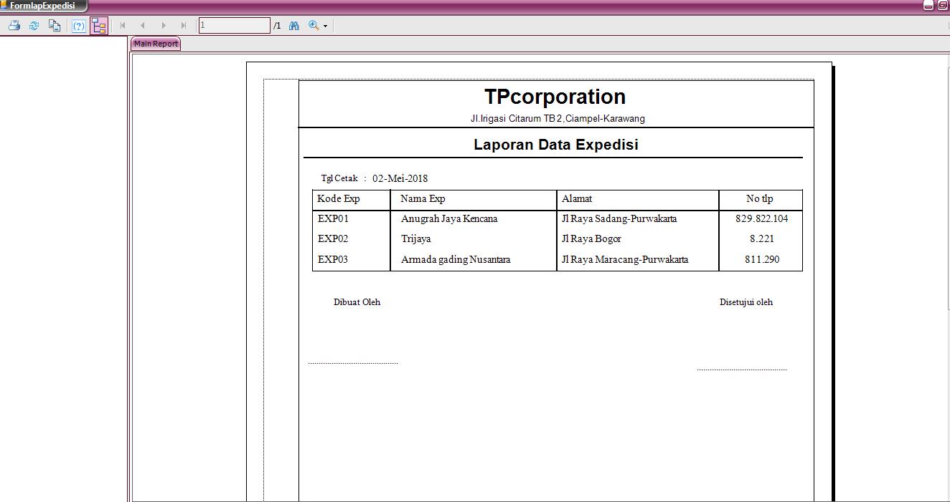Open the zoom level dropdown arrow

pos(326,26)
